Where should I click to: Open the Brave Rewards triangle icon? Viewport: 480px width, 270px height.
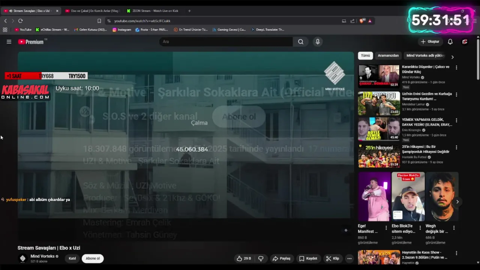(x=370, y=21)
